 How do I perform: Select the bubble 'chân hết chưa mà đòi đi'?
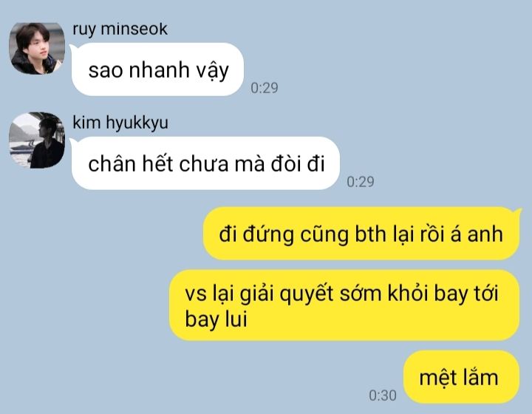pyautogui.click(x=205, y=163)
